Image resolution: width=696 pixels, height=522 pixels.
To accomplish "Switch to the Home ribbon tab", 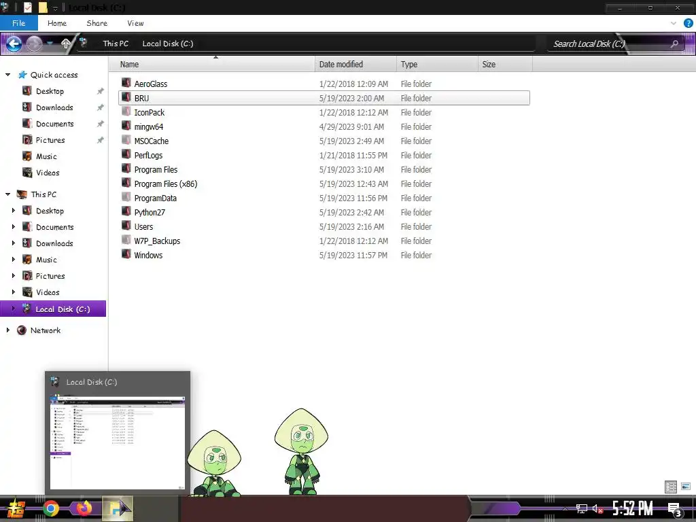I will click(57, 23).
